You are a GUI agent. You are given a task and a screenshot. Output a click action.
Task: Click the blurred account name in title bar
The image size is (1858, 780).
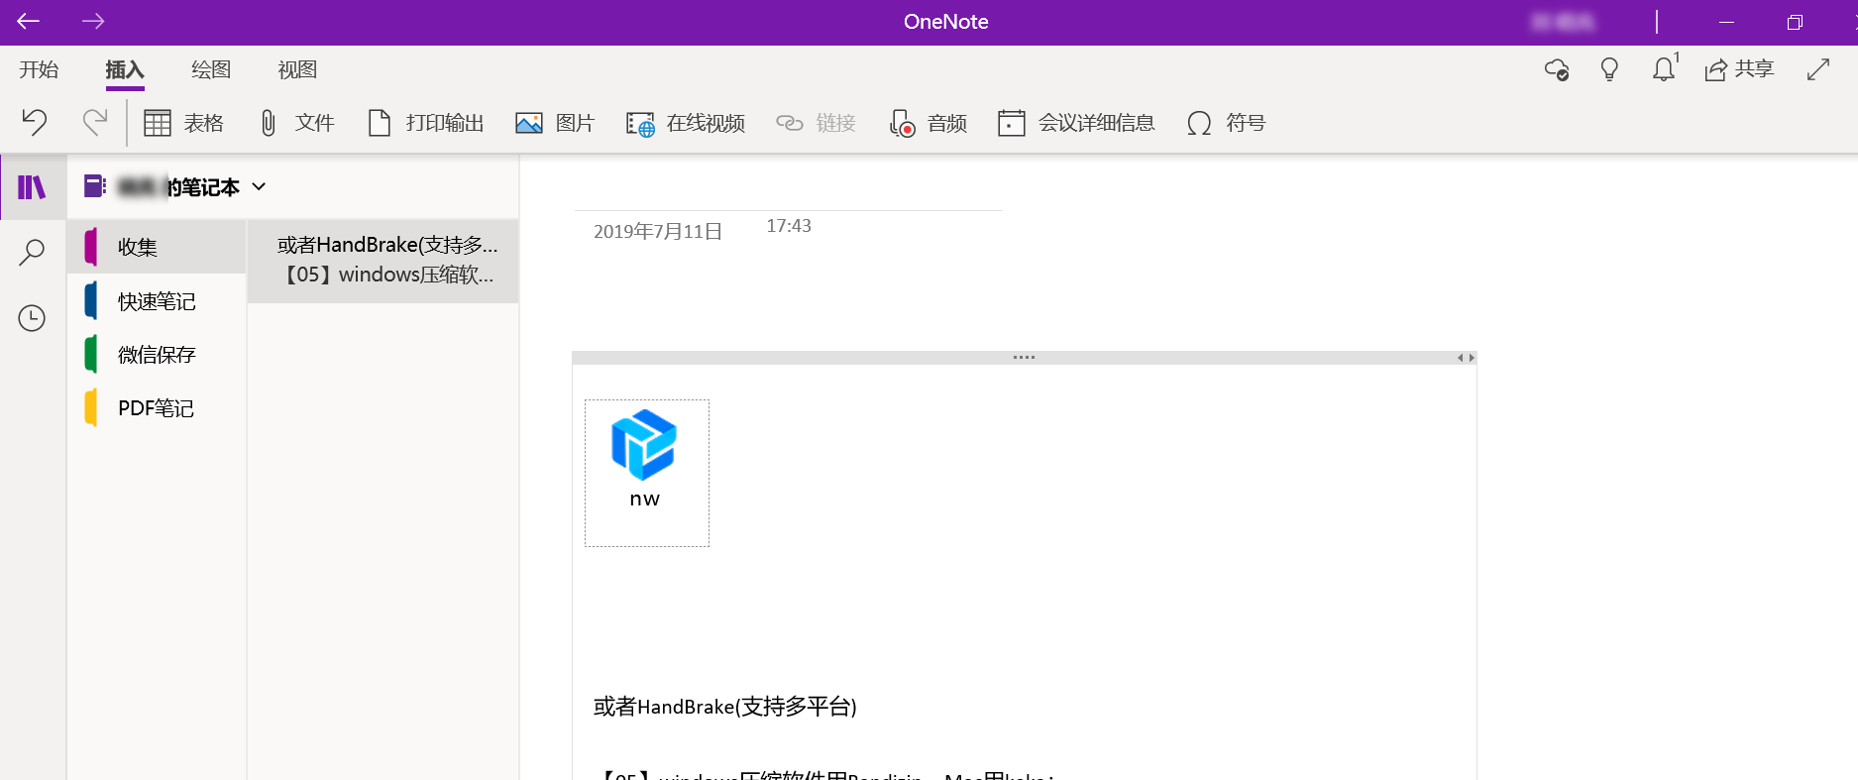click(1563, 22)
